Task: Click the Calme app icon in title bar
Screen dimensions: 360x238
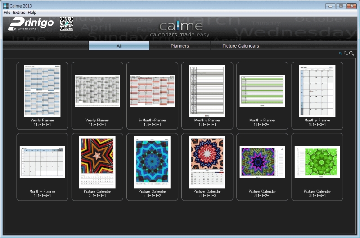Action: click(x=6, y=6)
